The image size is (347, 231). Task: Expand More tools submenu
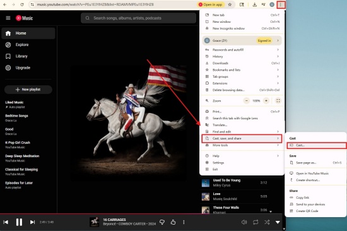[242, 145]
